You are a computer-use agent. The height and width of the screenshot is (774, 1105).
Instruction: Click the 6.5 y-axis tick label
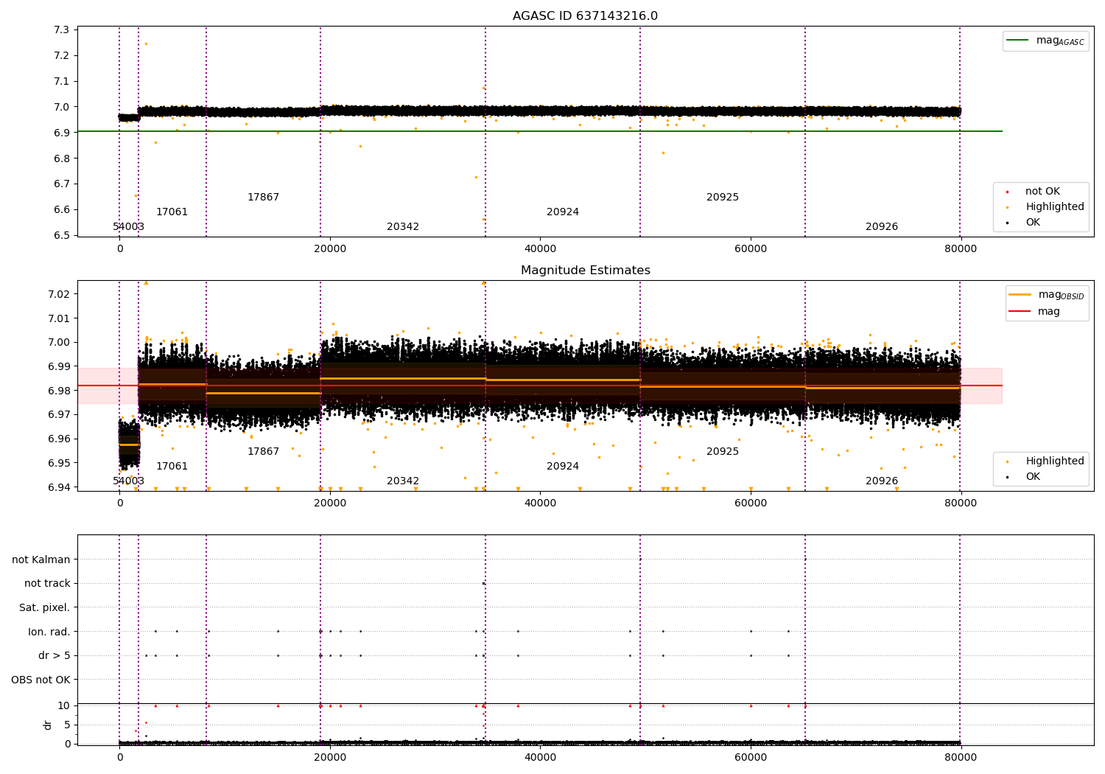click(x=63, y=235)
